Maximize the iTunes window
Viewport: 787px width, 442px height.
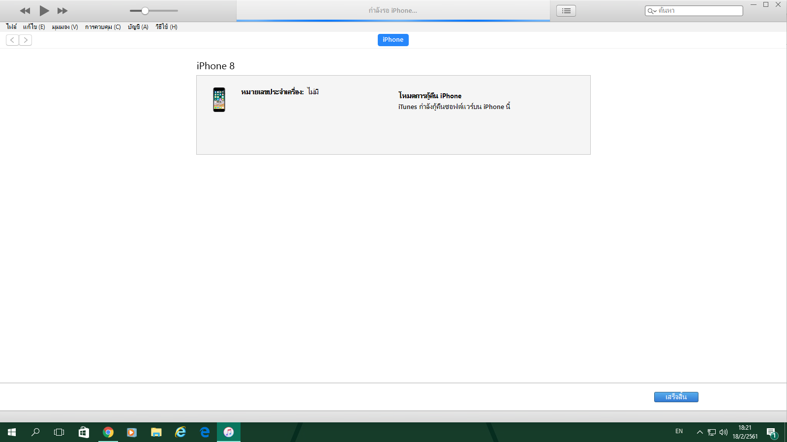[x=766, y=4]
